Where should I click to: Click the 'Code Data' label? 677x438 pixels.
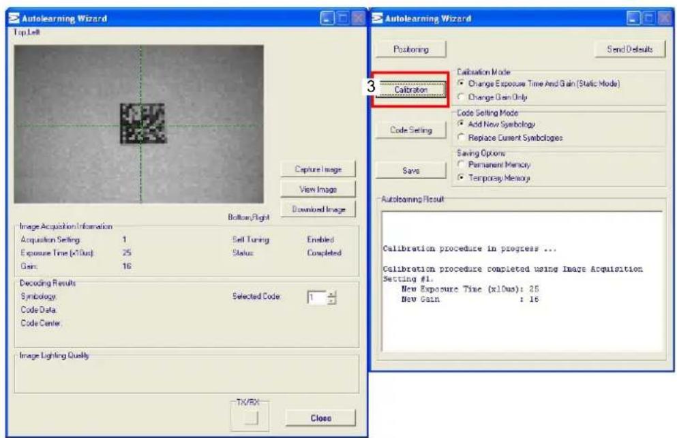coord(38,310)
